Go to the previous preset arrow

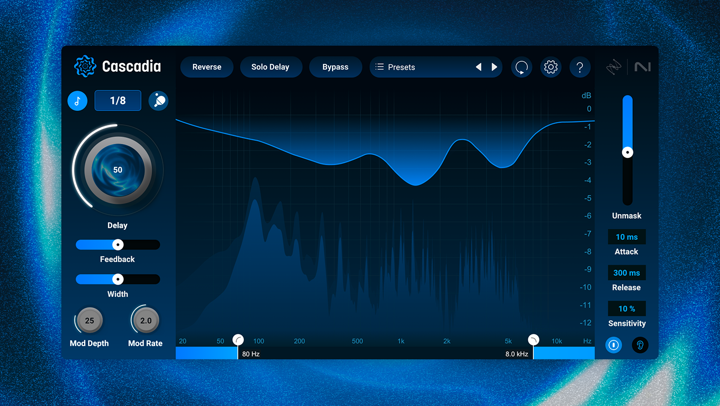(x=478, y=67)
